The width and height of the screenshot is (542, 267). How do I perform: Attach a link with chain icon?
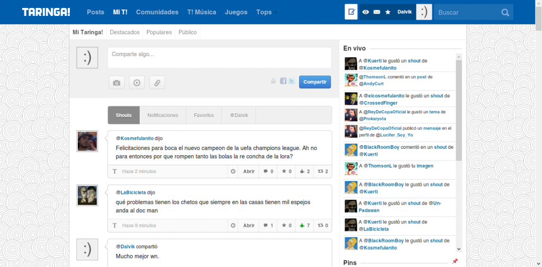(x=157, y=83)
